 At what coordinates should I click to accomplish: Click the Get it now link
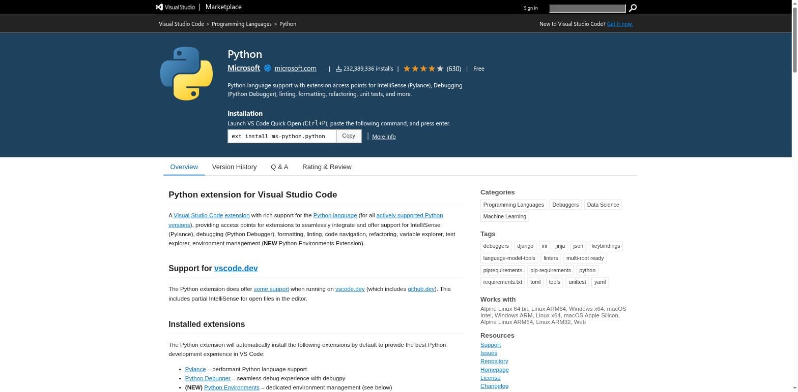[620, 24]
